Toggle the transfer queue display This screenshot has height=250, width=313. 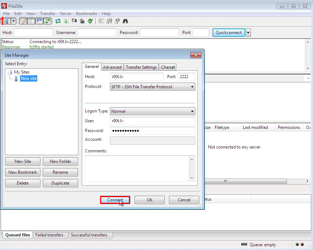pyautogui.click(x=47, y=21)
